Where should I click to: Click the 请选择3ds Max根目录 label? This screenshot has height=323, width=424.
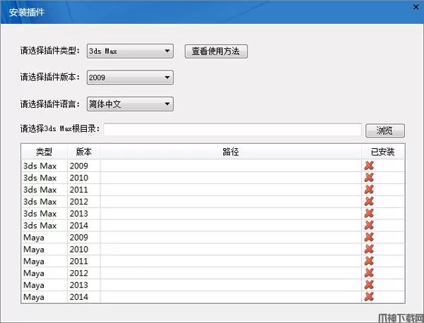(x=60, y=128)
